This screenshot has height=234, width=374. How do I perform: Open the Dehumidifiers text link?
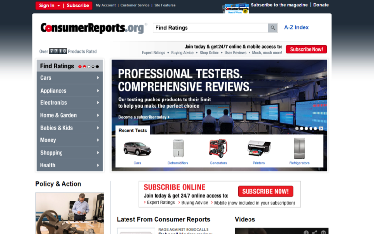[x=178, y=163]
